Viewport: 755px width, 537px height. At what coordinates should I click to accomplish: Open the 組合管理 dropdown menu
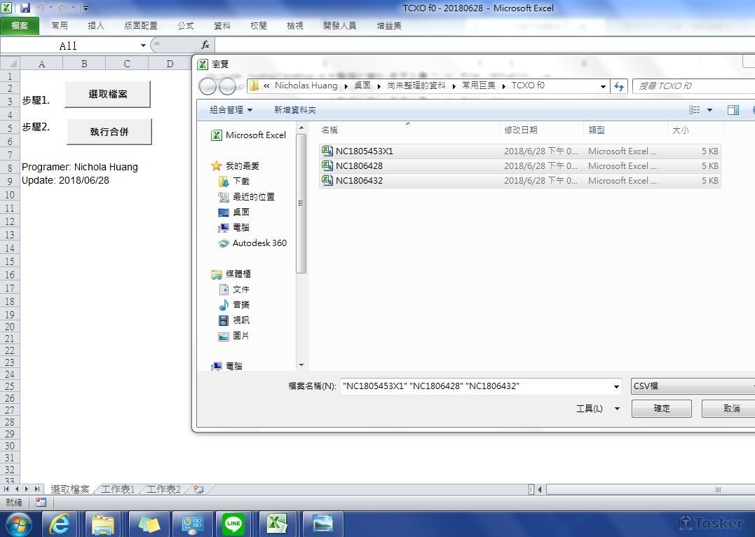click(231, 110)
